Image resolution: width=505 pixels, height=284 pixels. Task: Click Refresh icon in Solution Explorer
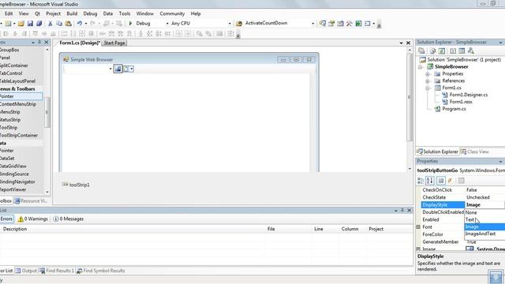tap(442, 50)
